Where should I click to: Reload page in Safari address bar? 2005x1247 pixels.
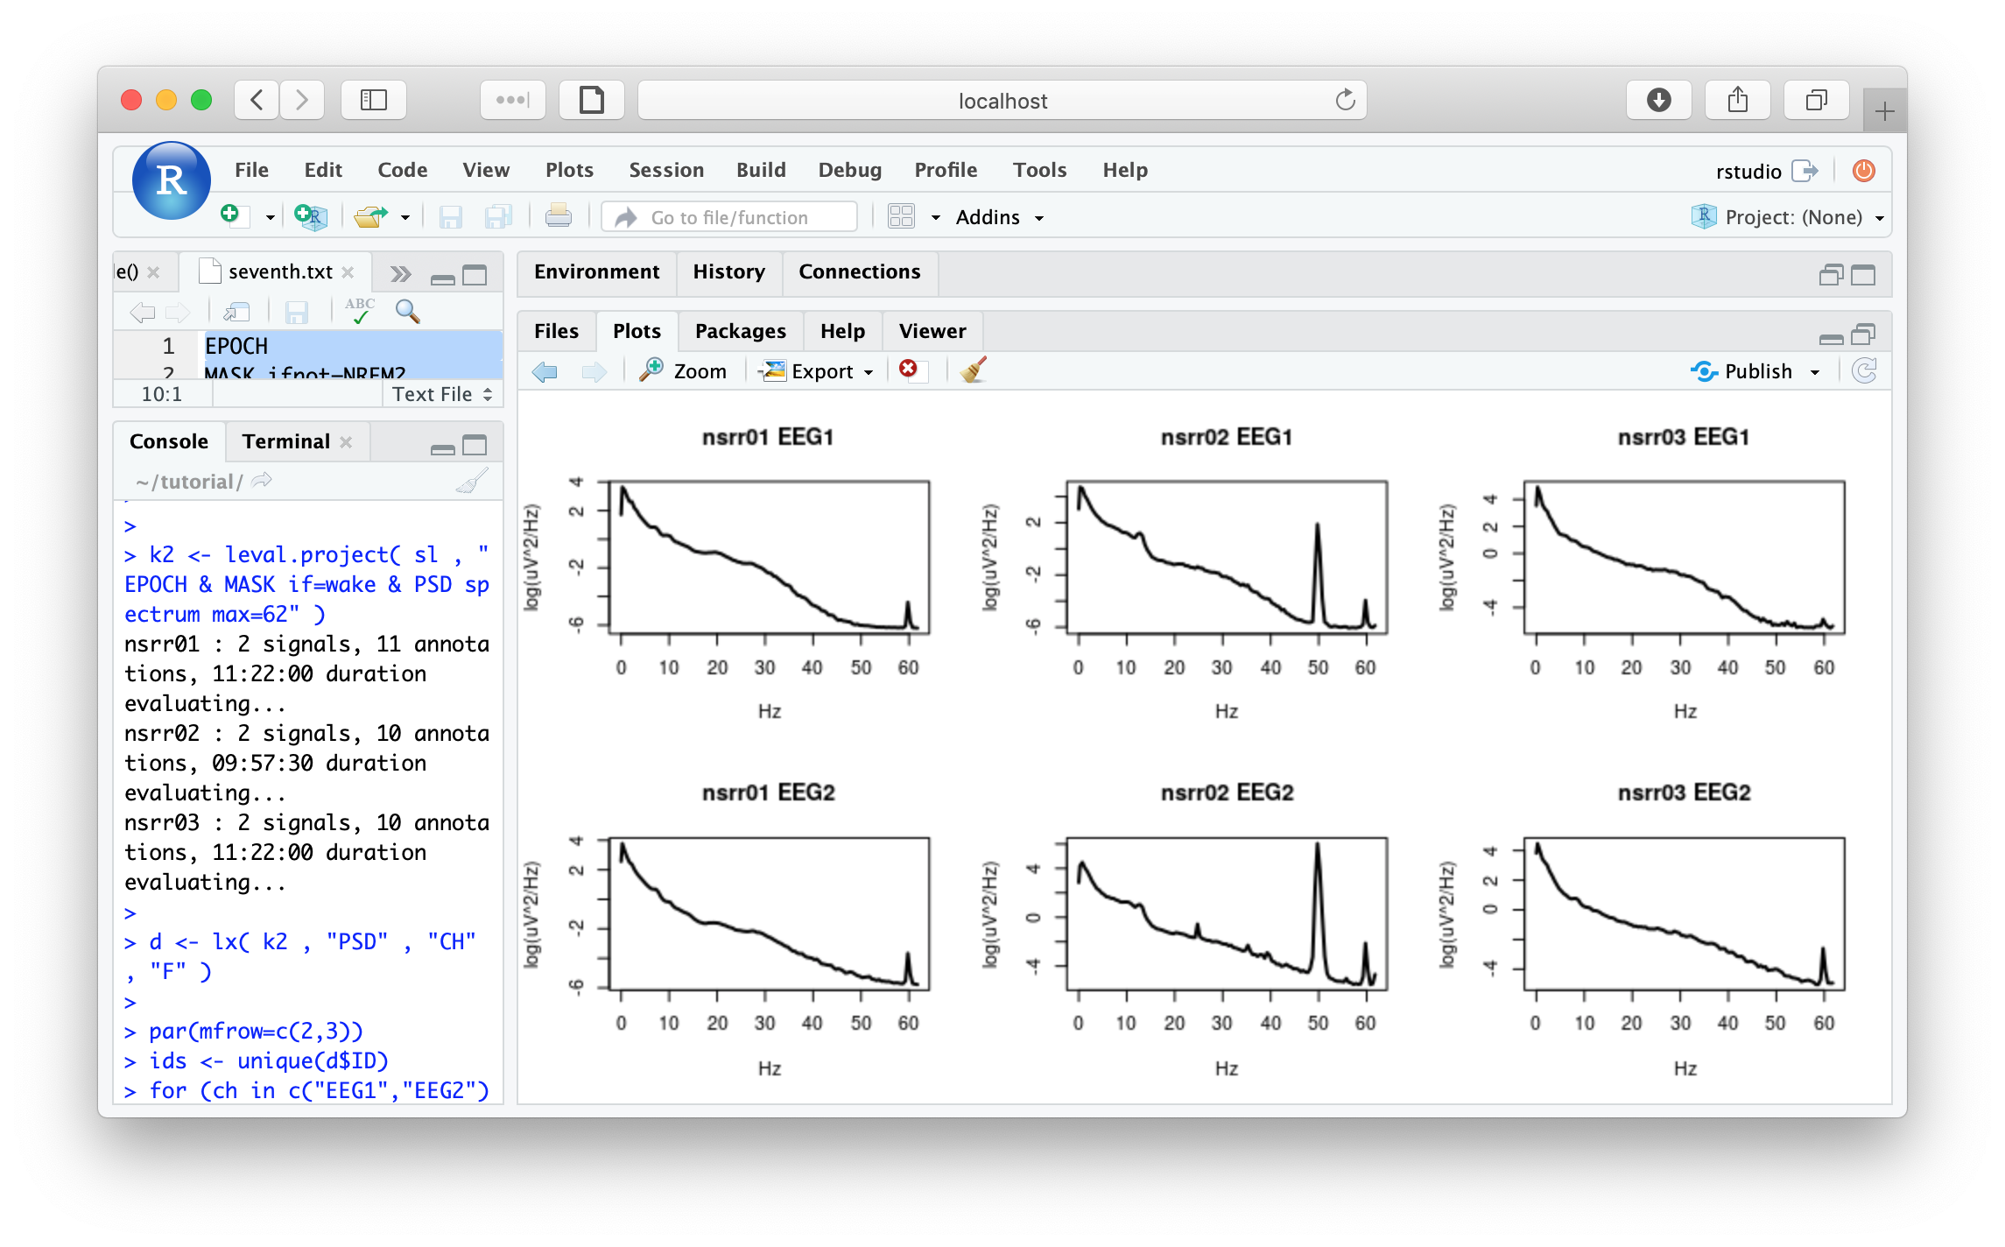point(1345,101)
